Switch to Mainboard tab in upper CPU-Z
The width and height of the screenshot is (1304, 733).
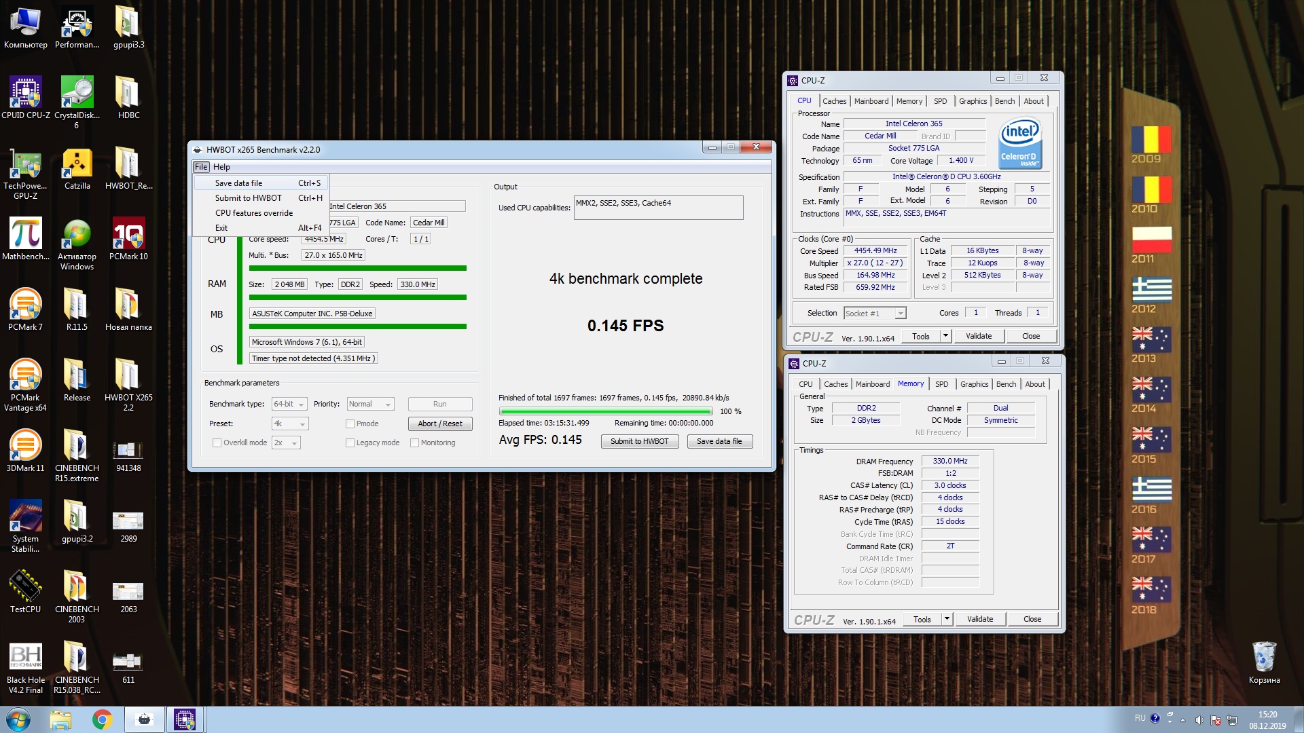871,101
